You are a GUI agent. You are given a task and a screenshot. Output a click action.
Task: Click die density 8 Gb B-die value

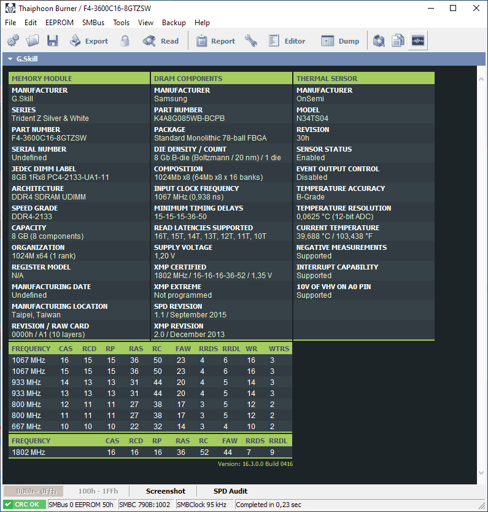click(217, 158)
